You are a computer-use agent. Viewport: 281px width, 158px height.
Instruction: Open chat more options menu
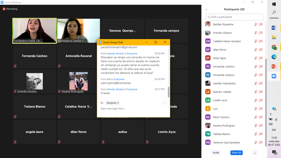click(x=164, y=103)
